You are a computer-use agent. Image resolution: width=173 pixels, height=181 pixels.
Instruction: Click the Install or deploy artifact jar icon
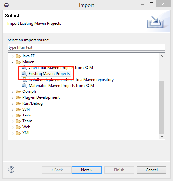[24, 80]
